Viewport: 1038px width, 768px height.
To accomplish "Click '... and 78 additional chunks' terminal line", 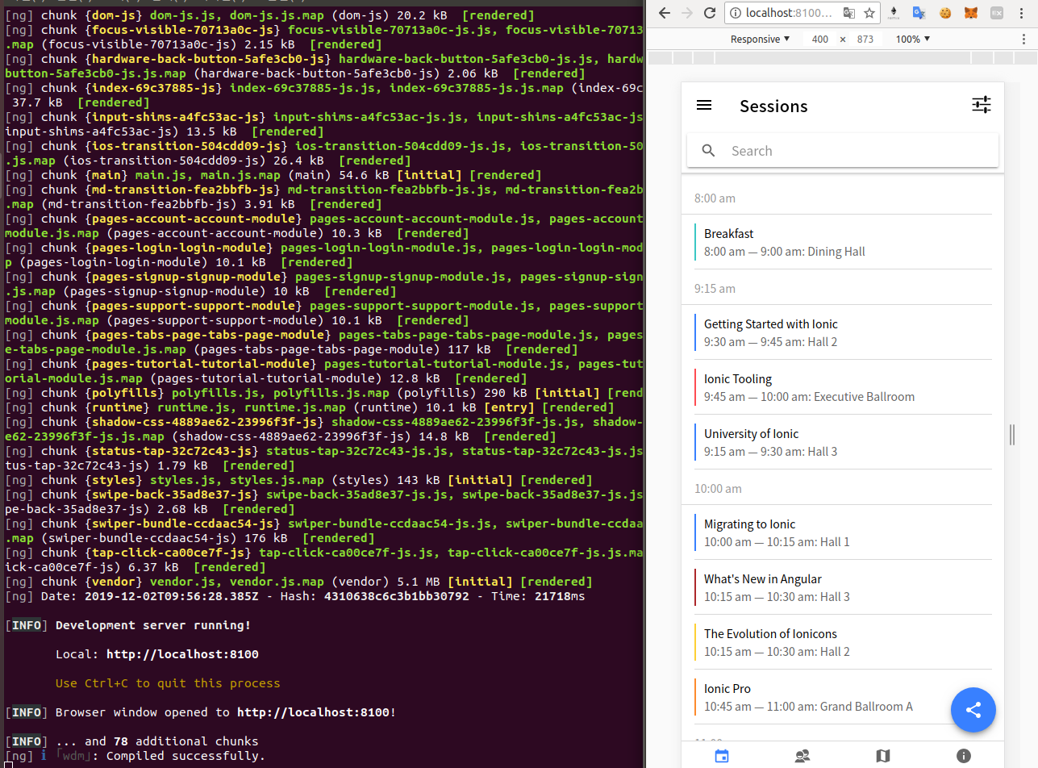I will click(157, 741).
